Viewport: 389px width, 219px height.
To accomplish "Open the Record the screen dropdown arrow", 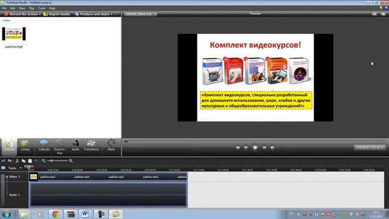I will (40, 14).
